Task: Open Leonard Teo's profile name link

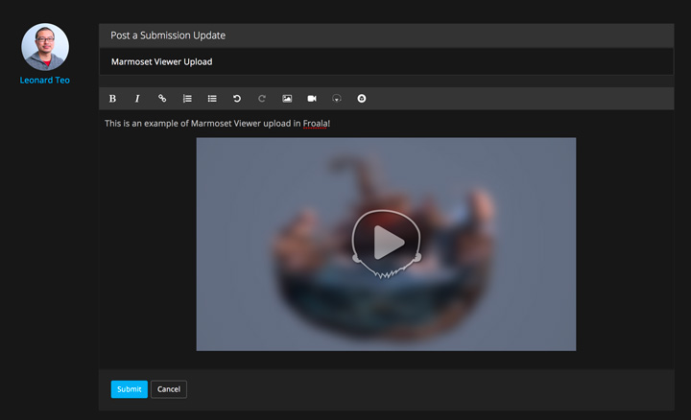Action: click(x=45, y=81)
